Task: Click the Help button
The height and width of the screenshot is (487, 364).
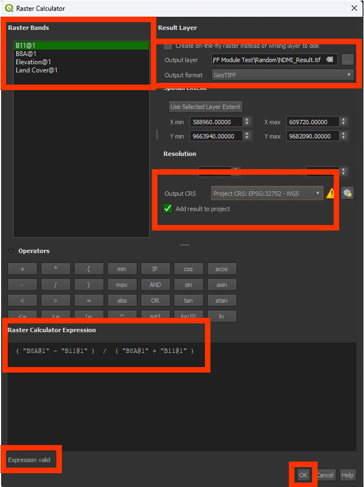Action: coord(347,475)
